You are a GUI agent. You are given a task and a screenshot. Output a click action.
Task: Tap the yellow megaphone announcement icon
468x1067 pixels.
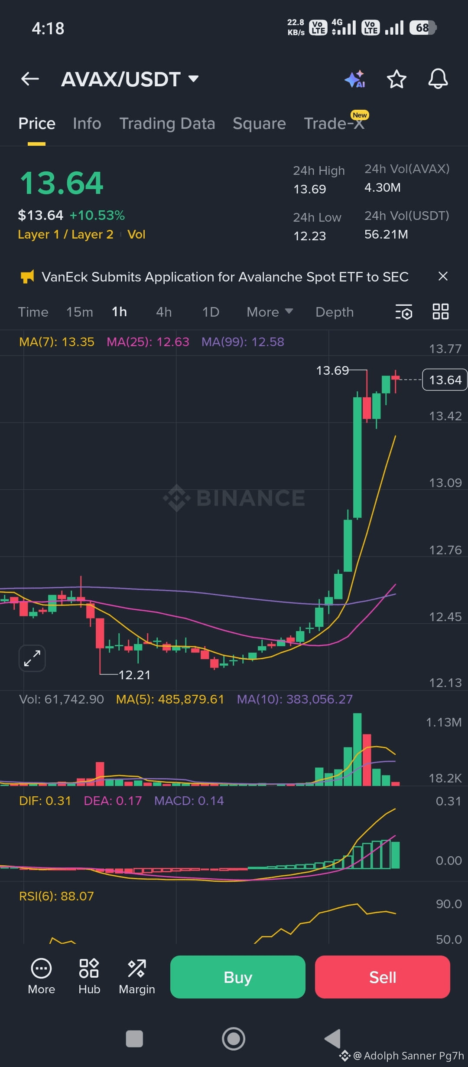coord(27,276)
